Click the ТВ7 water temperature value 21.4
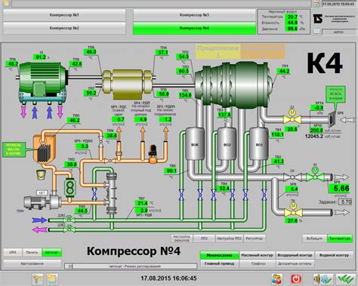 point(142,203)
